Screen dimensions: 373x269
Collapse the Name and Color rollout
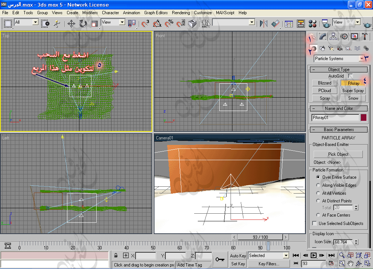click(339, 108)
